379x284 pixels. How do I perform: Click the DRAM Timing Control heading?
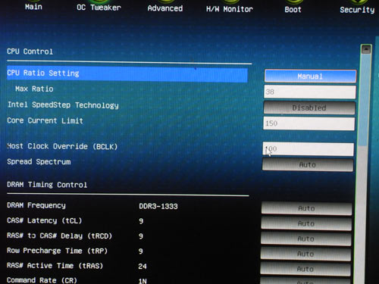tap(47, 185)
